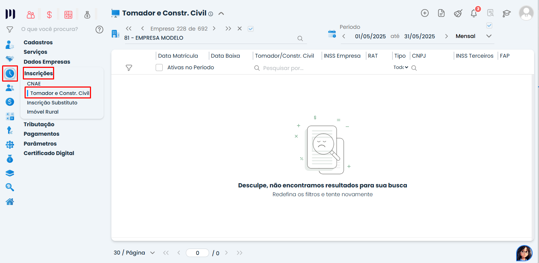
Task: Open the 30 / Página page size dropdown
Action: click(x=134, y=253)
